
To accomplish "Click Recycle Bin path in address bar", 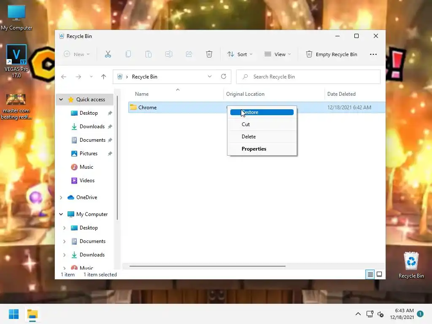I will (x=144, y=77).
